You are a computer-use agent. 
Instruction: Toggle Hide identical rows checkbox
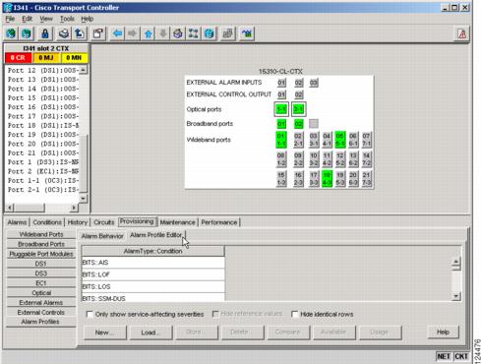[294, 314]
